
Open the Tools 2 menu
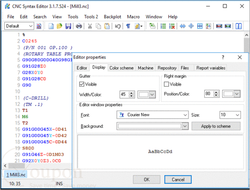(x=91, y=17)
